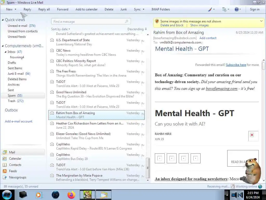Viewport: 266px width, 200px height.
Task: Click the envelope icon beside CBC News message
Action: click(x=52, y=51)
